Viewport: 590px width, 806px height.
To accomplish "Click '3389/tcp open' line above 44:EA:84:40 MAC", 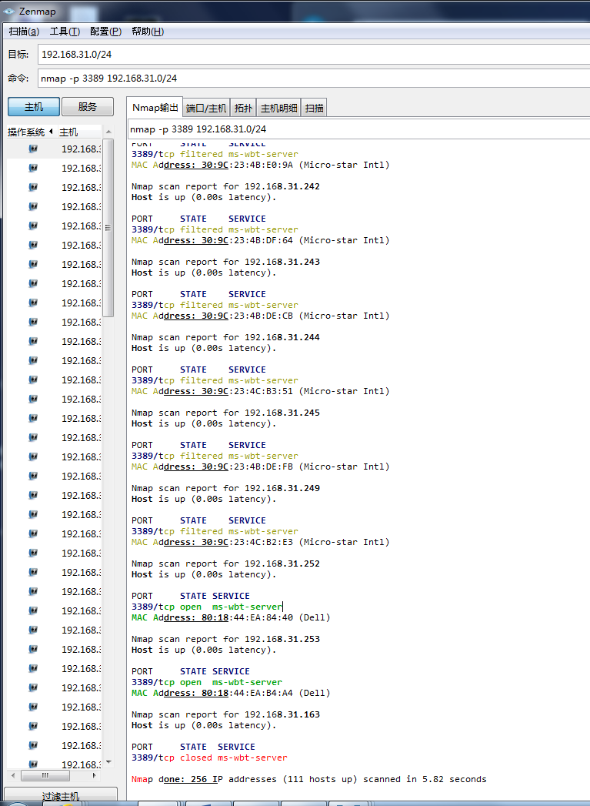I will [206, 607].
